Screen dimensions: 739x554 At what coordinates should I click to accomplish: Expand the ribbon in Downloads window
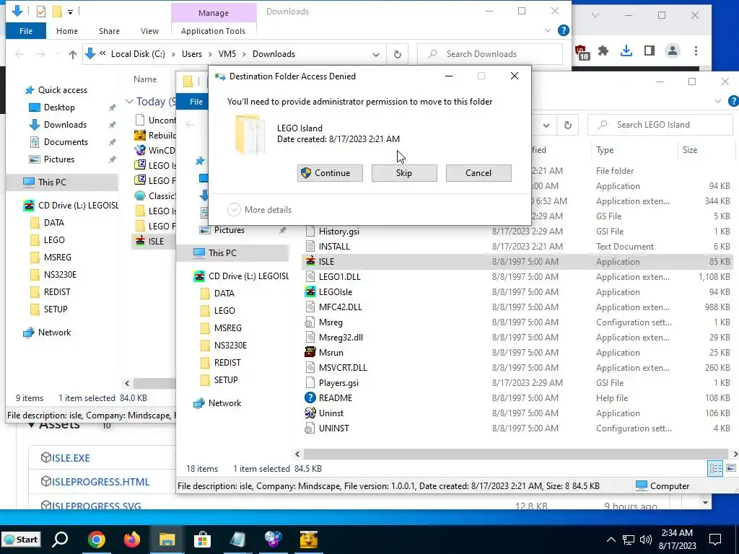pos(548,30)
